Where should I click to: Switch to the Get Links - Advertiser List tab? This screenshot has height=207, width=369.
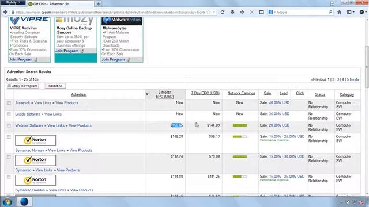click(x=61, y=4)
